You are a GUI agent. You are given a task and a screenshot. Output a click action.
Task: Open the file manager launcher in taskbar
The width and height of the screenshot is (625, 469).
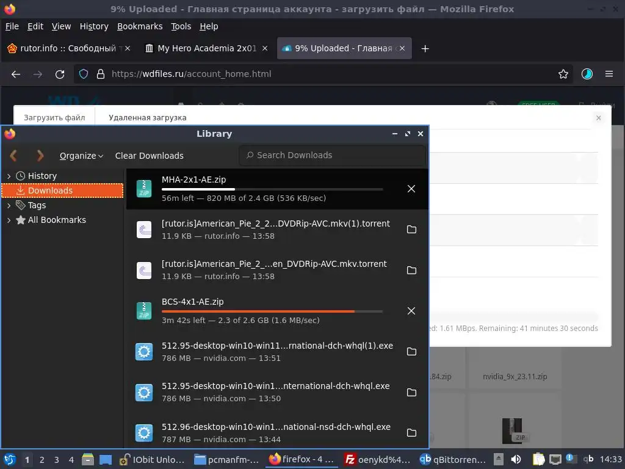88,459
